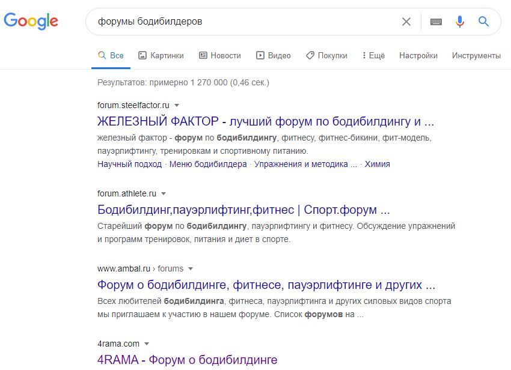Open the Новости news tab
The image size is (511, 370).
tap(220, 55)
